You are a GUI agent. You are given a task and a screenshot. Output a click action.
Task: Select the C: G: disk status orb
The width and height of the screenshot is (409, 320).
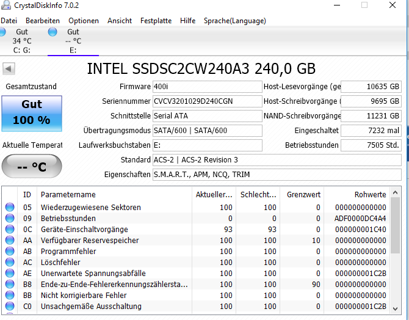pos(5,32)
